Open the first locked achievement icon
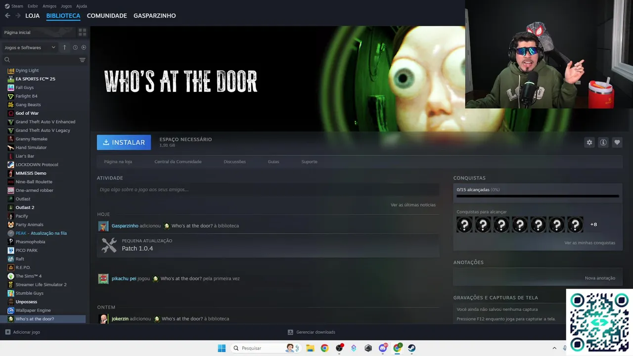 [x=464, y=225]
